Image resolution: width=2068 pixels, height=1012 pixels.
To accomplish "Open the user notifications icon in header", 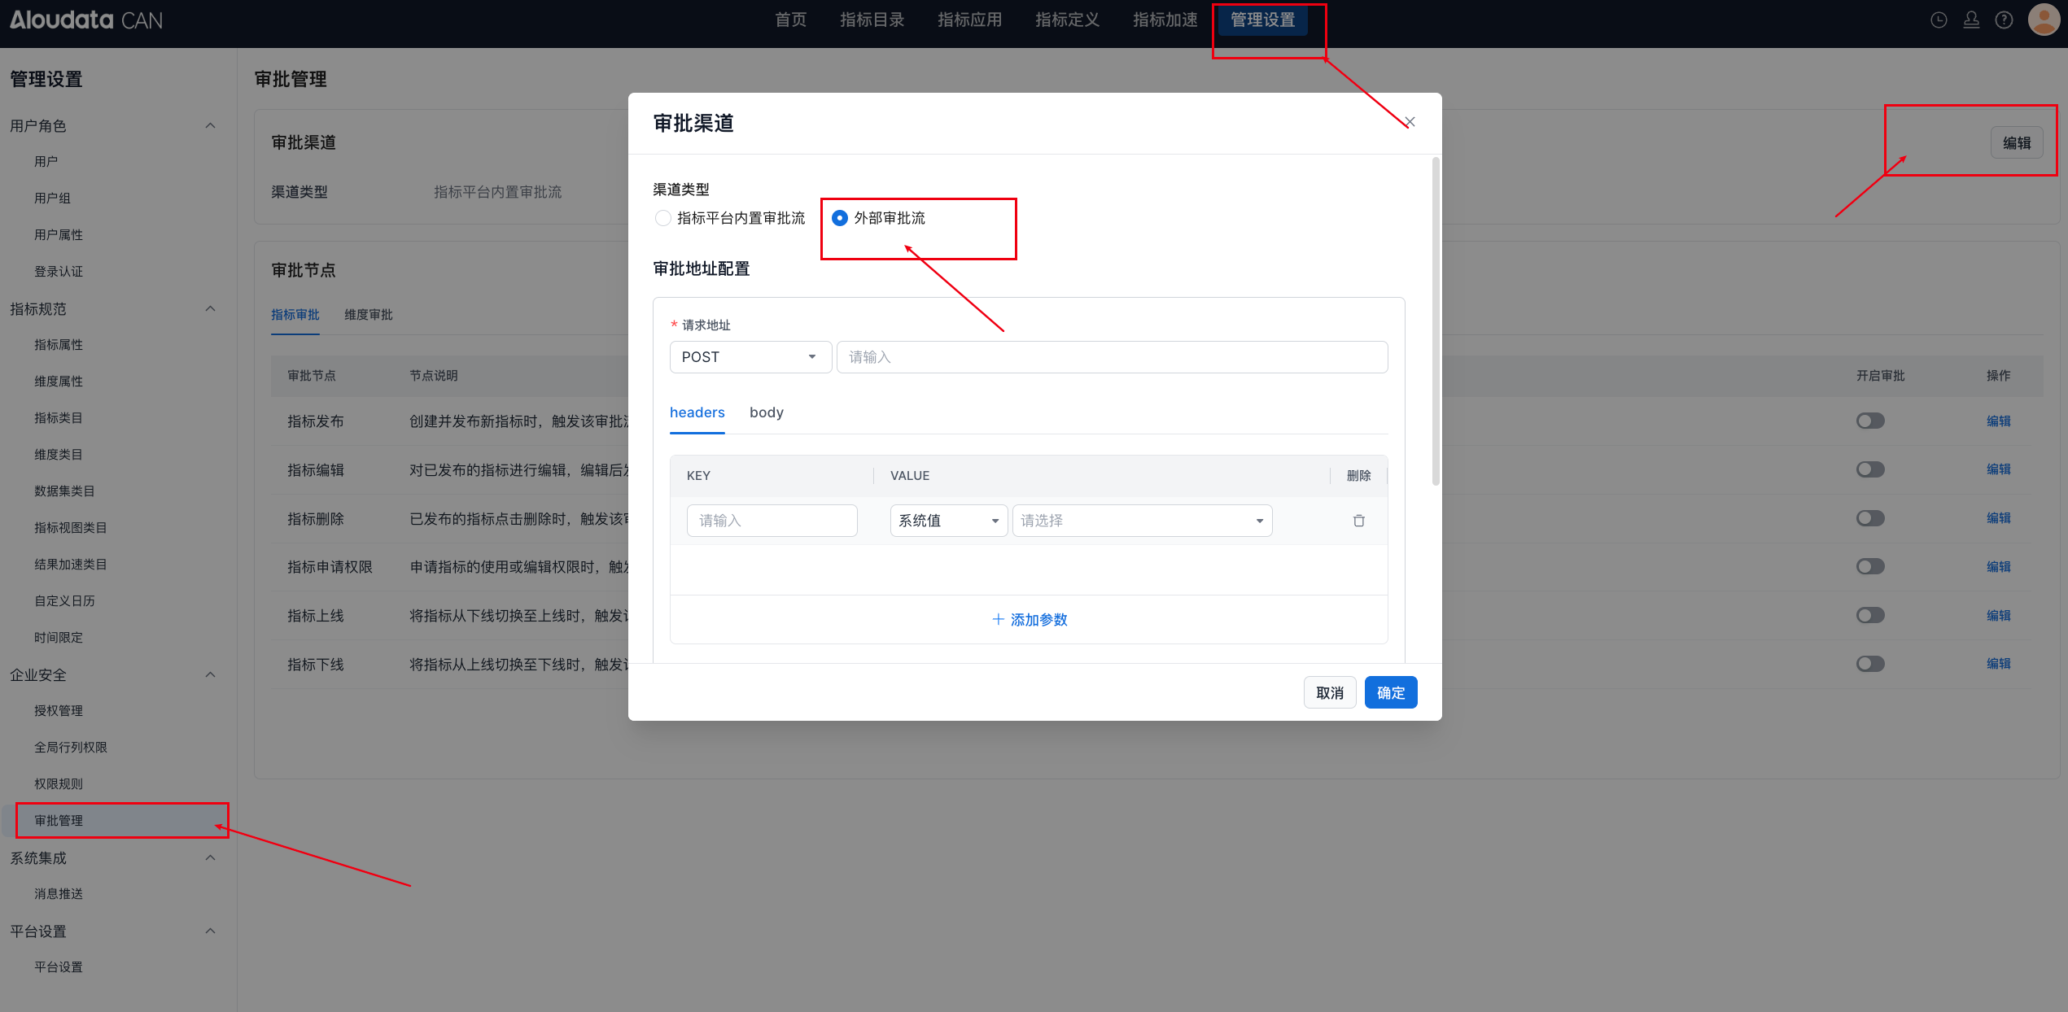I will pyautogui.click(x=1971, y=20).
